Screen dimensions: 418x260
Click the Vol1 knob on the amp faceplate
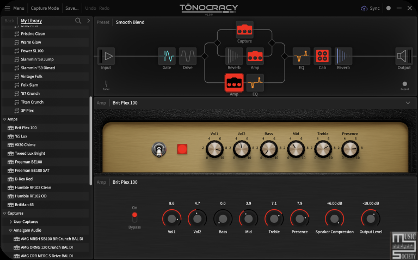214,149
